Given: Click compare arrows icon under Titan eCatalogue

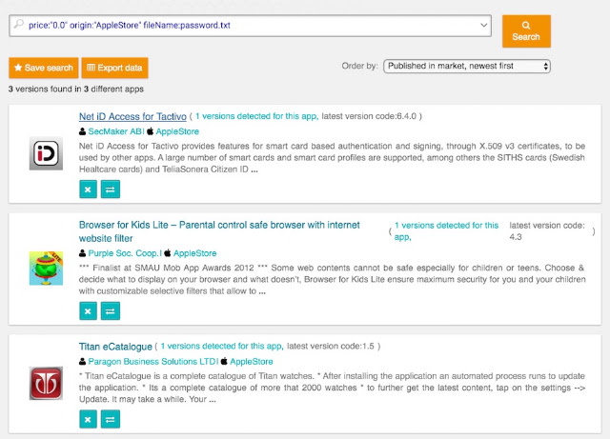Looking at the screenshot, I should coord(111,419).
